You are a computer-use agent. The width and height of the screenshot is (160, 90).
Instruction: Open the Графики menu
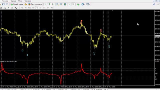(5, 1)
